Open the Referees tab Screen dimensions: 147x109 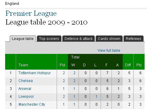coord(133,39)
